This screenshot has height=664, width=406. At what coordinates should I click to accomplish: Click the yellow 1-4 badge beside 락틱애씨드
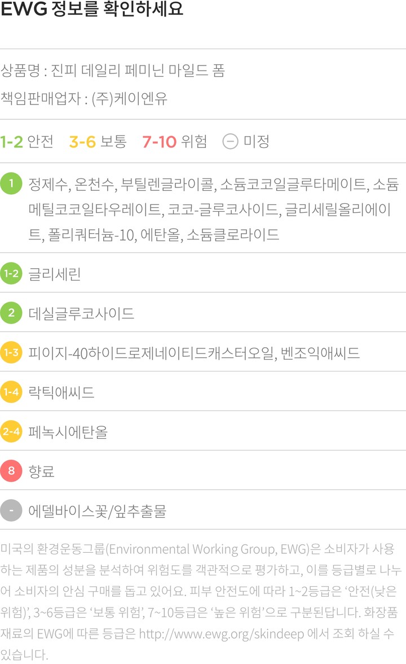tap(11, 392)
